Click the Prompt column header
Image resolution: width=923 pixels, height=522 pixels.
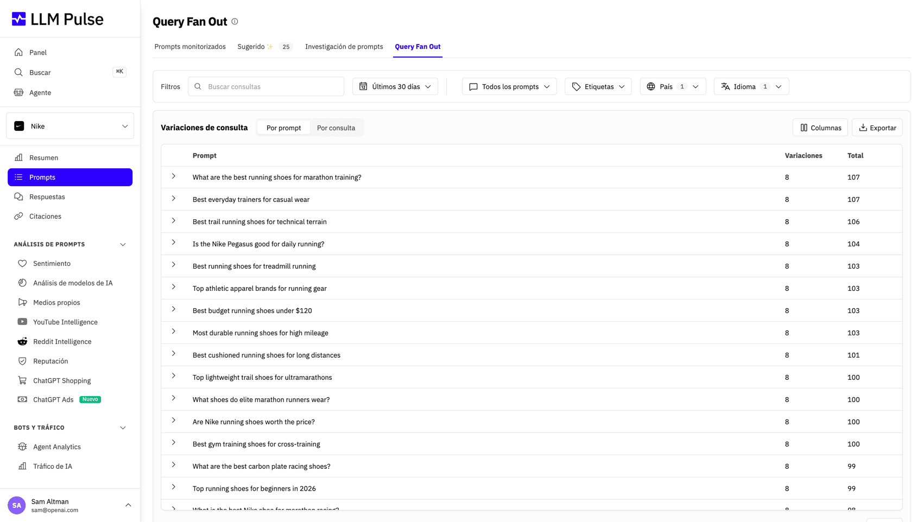205,155
